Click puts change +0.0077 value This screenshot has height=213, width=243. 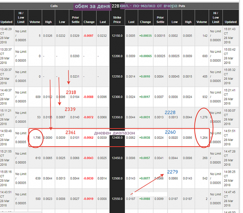144,179
